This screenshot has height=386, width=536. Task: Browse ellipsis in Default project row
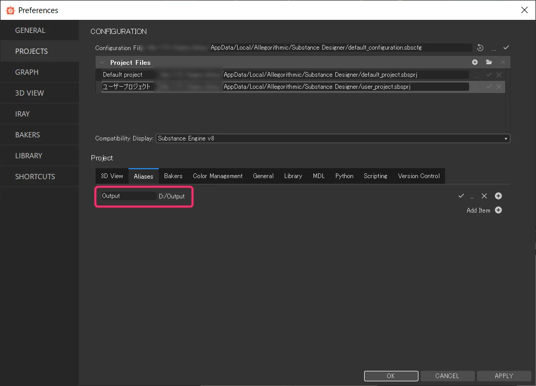click(x=476, y=76)
